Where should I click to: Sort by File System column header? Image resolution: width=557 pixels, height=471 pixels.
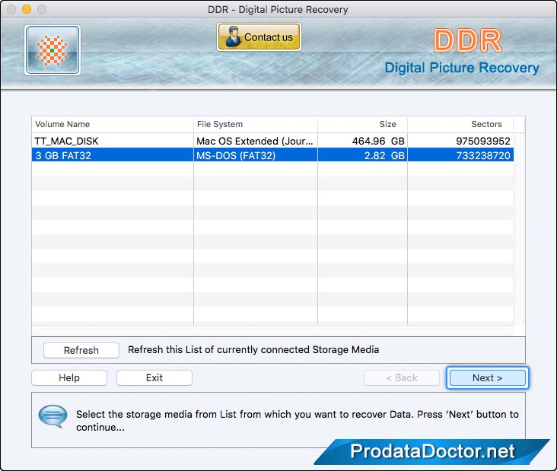click(256, 124)
